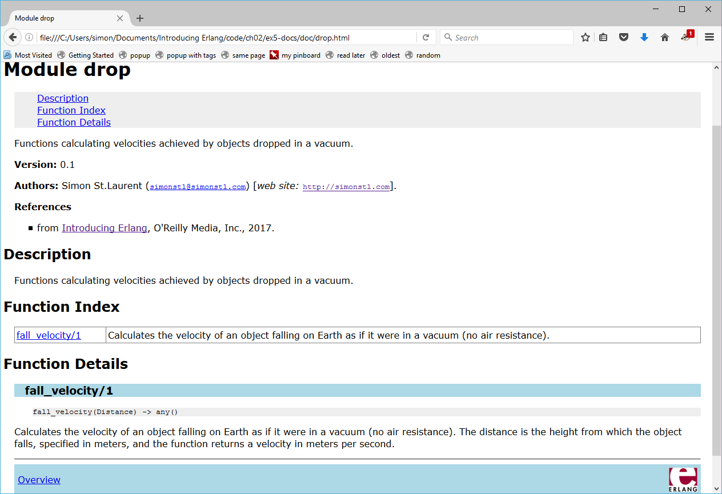This screenshot has width=722, height=494.
Task: Open the Introducing Erlang reference link
Action: coord(104,228)
